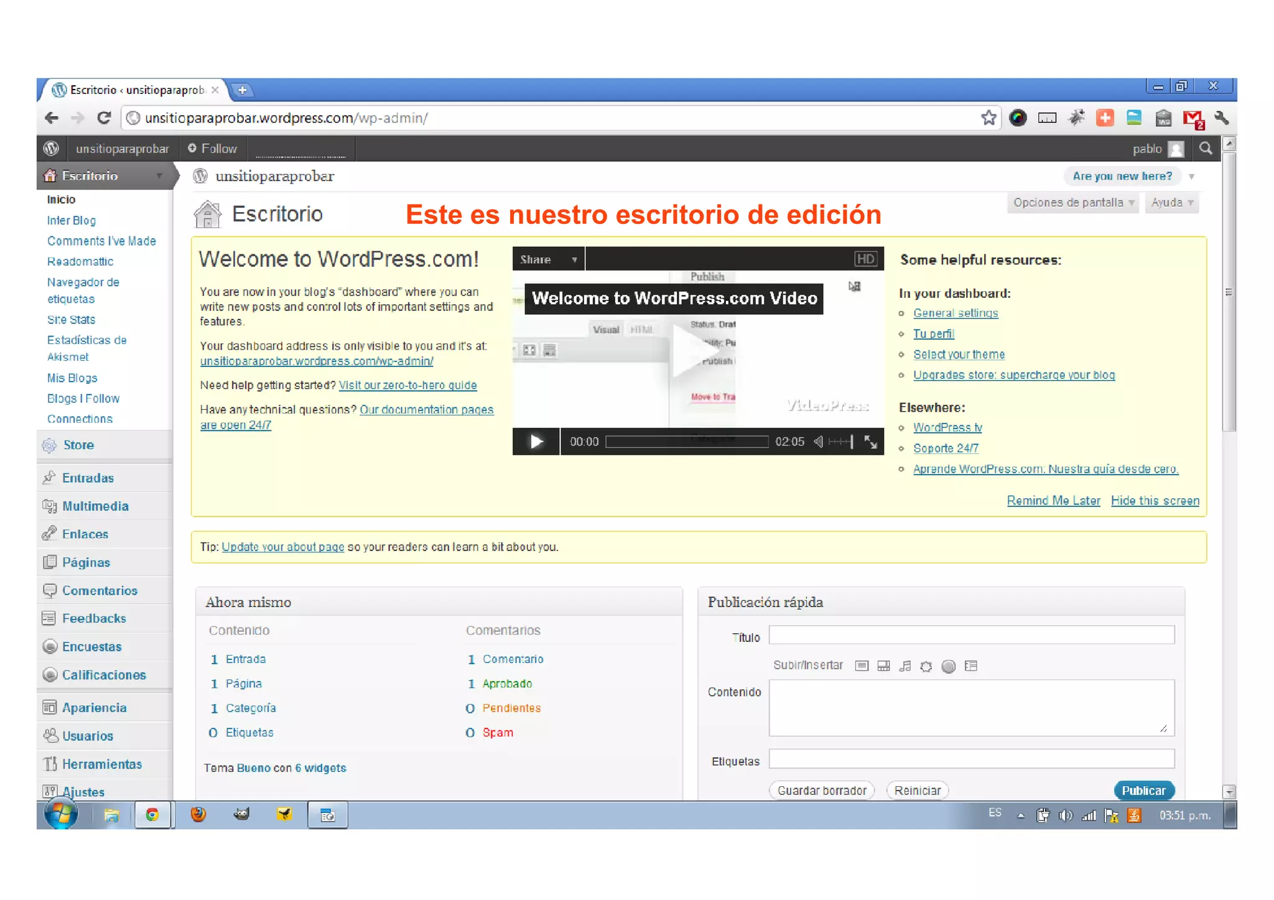Open the WordPress logo menu in admin bar
The height and width of the screenshot is (900, 1274).
(52, 149)
